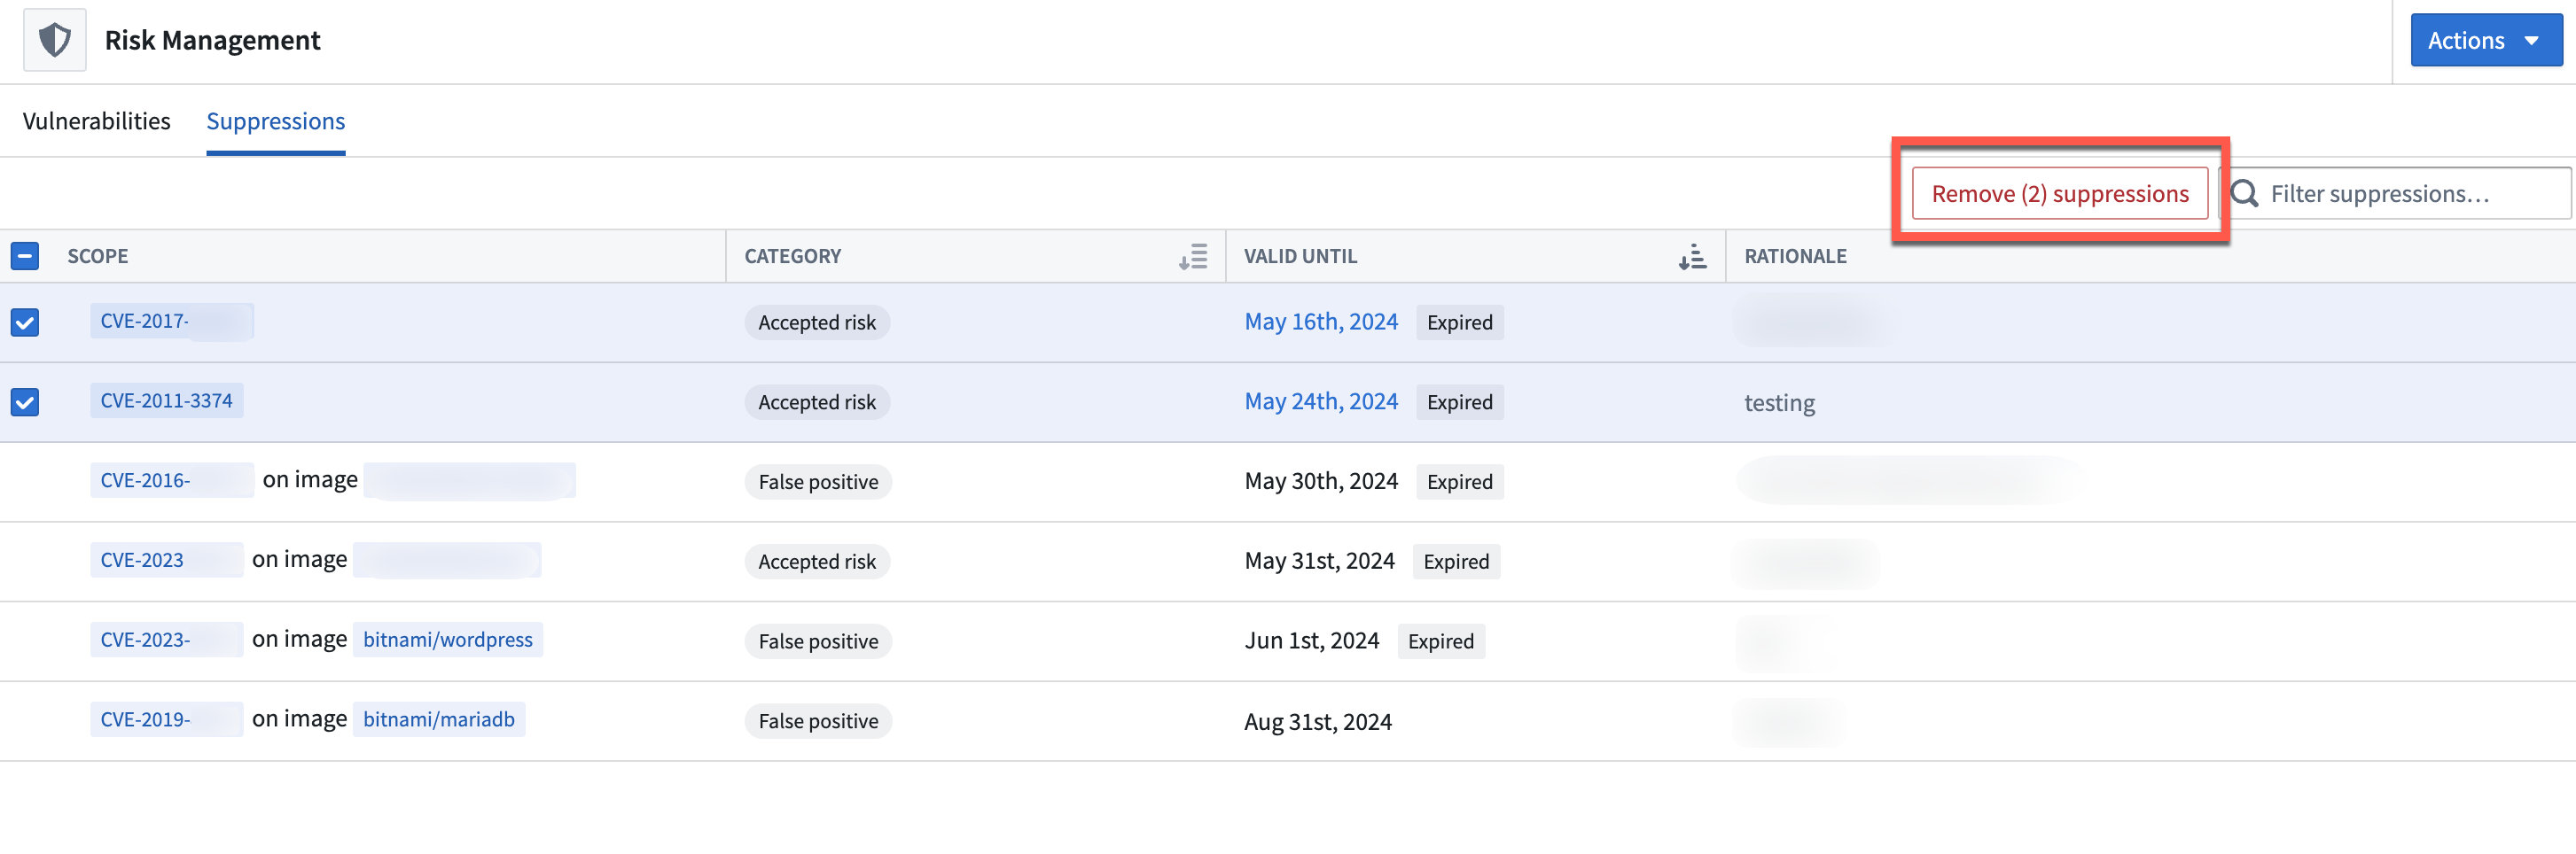Click the May 31st, 2024 date cell
2576x854 pixels.
coord(1319,562)
